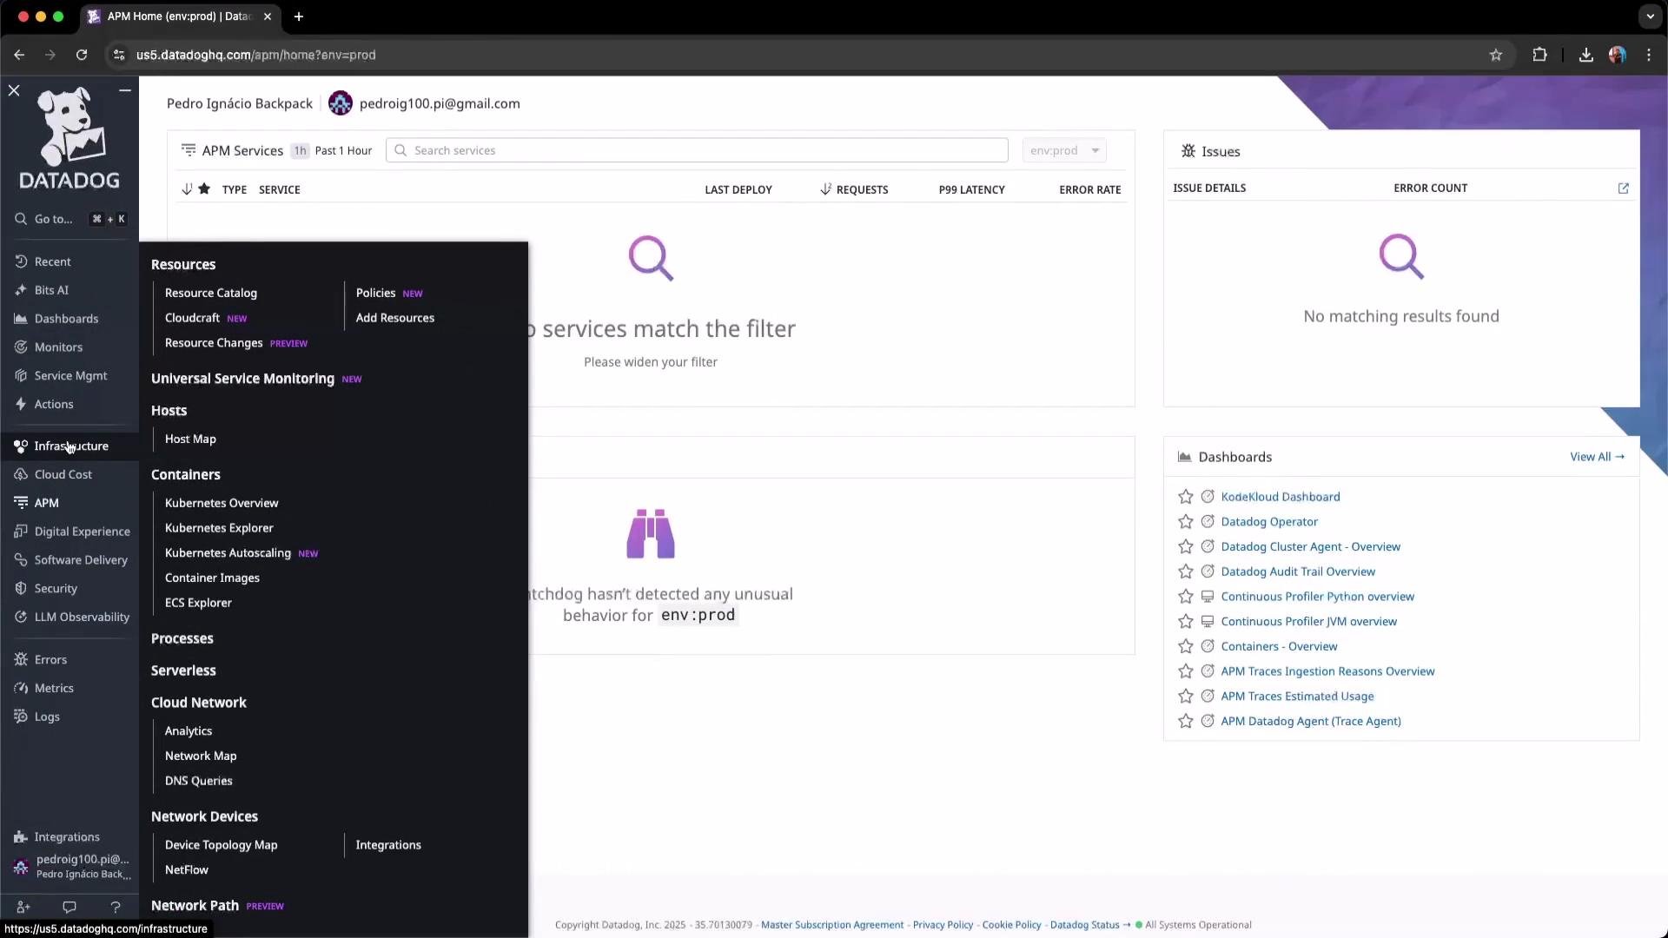This screenshot has width=1668, height=938.
Task: Open Metrics in the sidebar
Action: click(54, 689)
